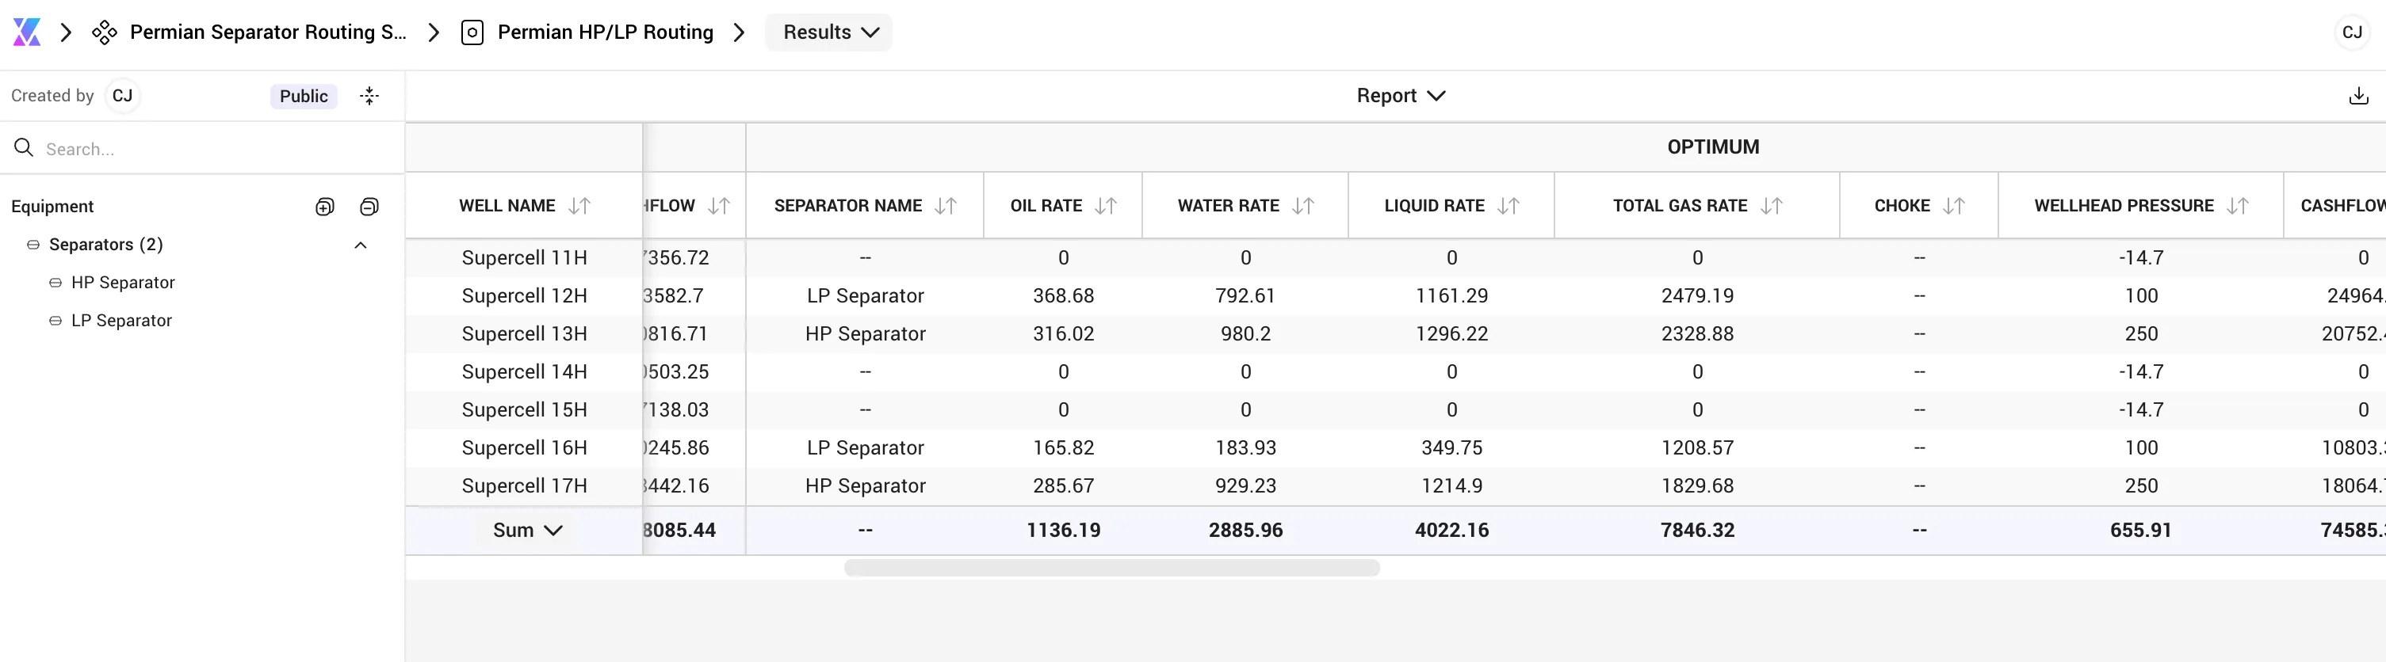Sort by Water Rate column
This screenshot has height=662, width=2386.
(x=1303, y=206)
